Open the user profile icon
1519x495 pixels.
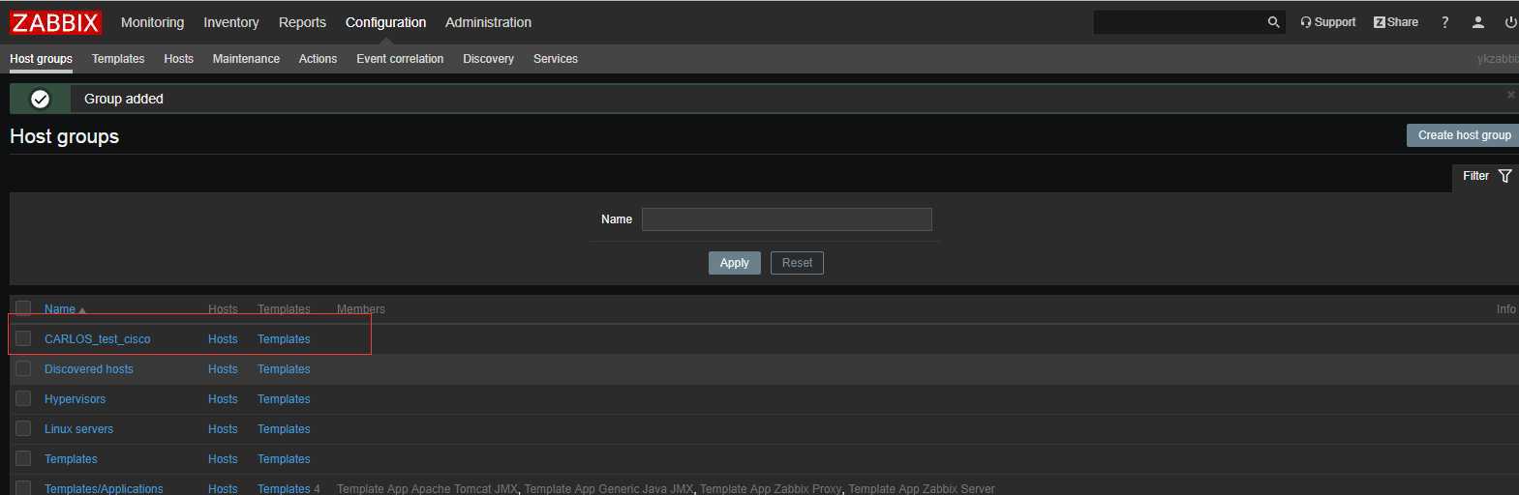(1477, 22)
